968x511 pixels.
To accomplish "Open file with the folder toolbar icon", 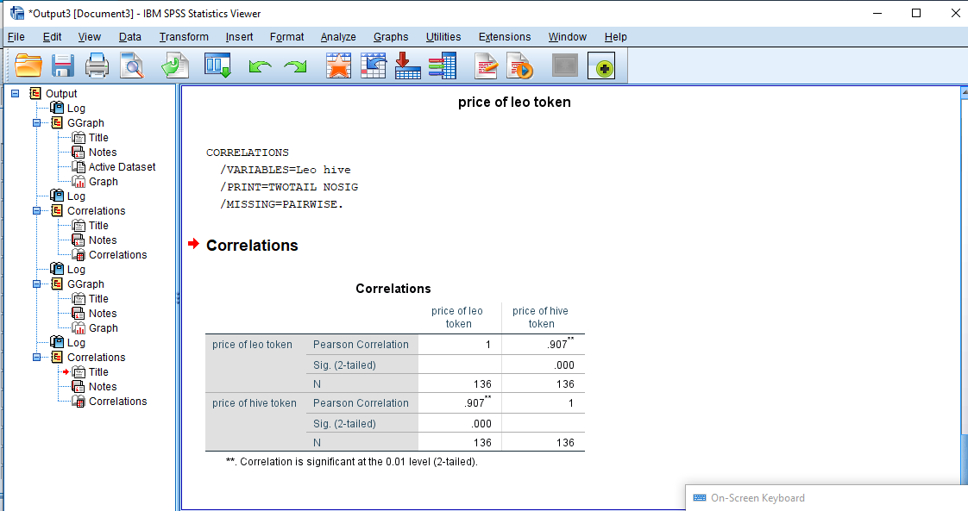I will tap(28, 66).
